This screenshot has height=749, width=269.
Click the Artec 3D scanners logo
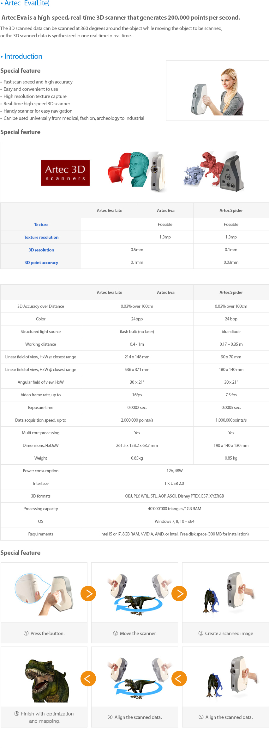(x=65, y=173)
